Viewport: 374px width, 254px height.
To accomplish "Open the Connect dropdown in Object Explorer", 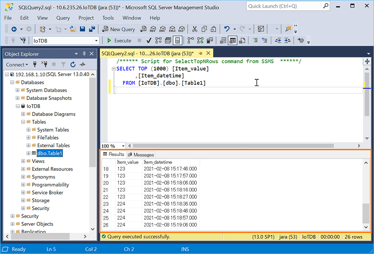I will pos(17,65).
